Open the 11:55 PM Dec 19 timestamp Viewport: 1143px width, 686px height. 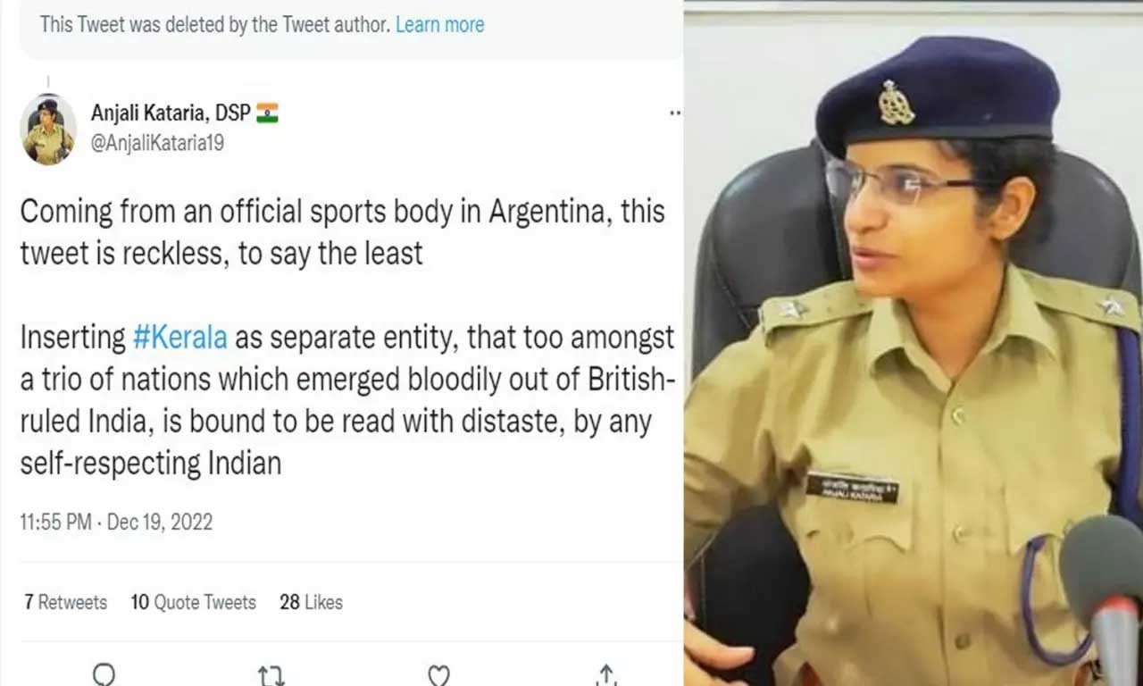point(116,523)
